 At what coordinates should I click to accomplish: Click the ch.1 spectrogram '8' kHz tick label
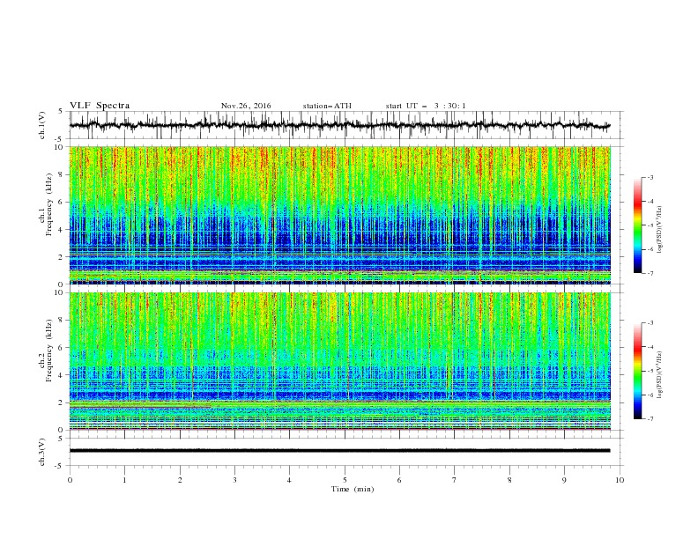tap(62, 174)
